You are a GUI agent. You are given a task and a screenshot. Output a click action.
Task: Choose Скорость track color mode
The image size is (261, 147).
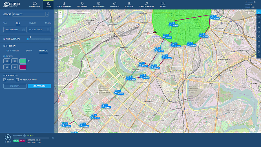point(44,51)
